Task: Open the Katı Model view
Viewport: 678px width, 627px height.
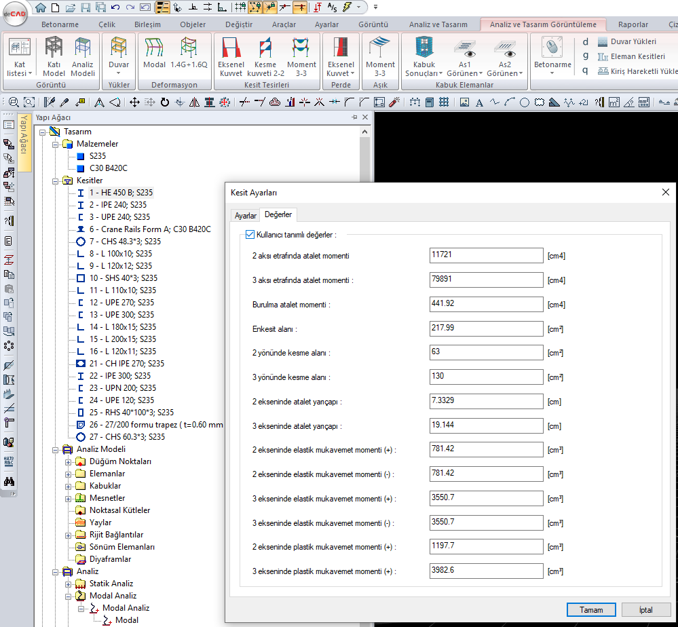Action: coord(54,56)
